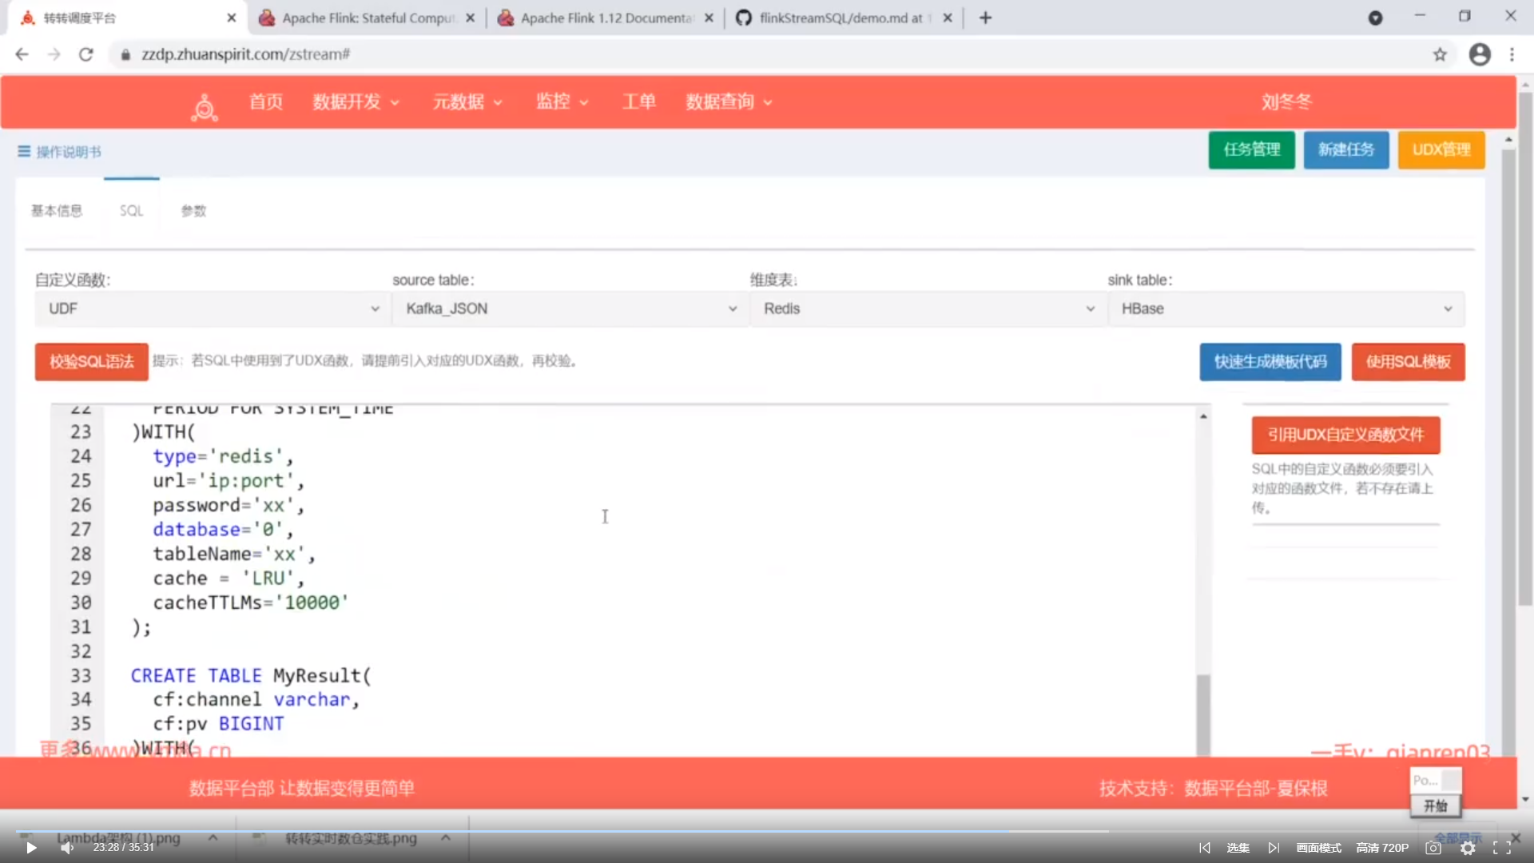Enter fullscreen video mode
Screen dimensions: 1534x863
coord(1502,848)
